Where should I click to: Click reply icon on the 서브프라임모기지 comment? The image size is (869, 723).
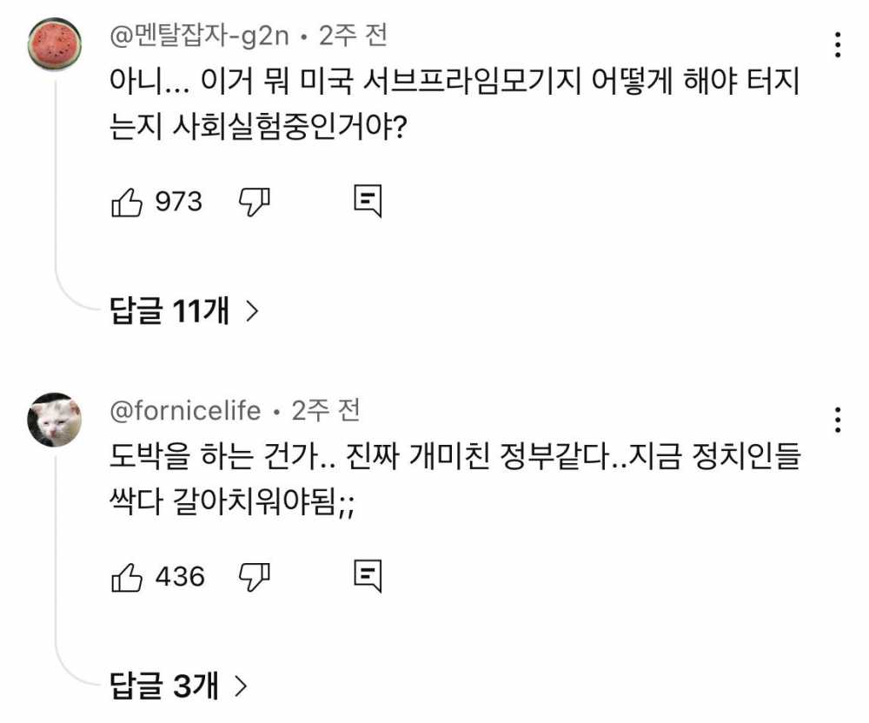(x=368, y=202)
